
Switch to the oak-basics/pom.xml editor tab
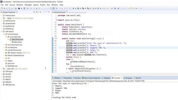pos(78,12)
